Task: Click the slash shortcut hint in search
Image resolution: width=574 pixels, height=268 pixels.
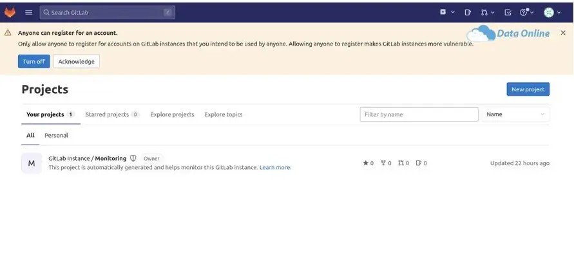Action: coord(167,12)
